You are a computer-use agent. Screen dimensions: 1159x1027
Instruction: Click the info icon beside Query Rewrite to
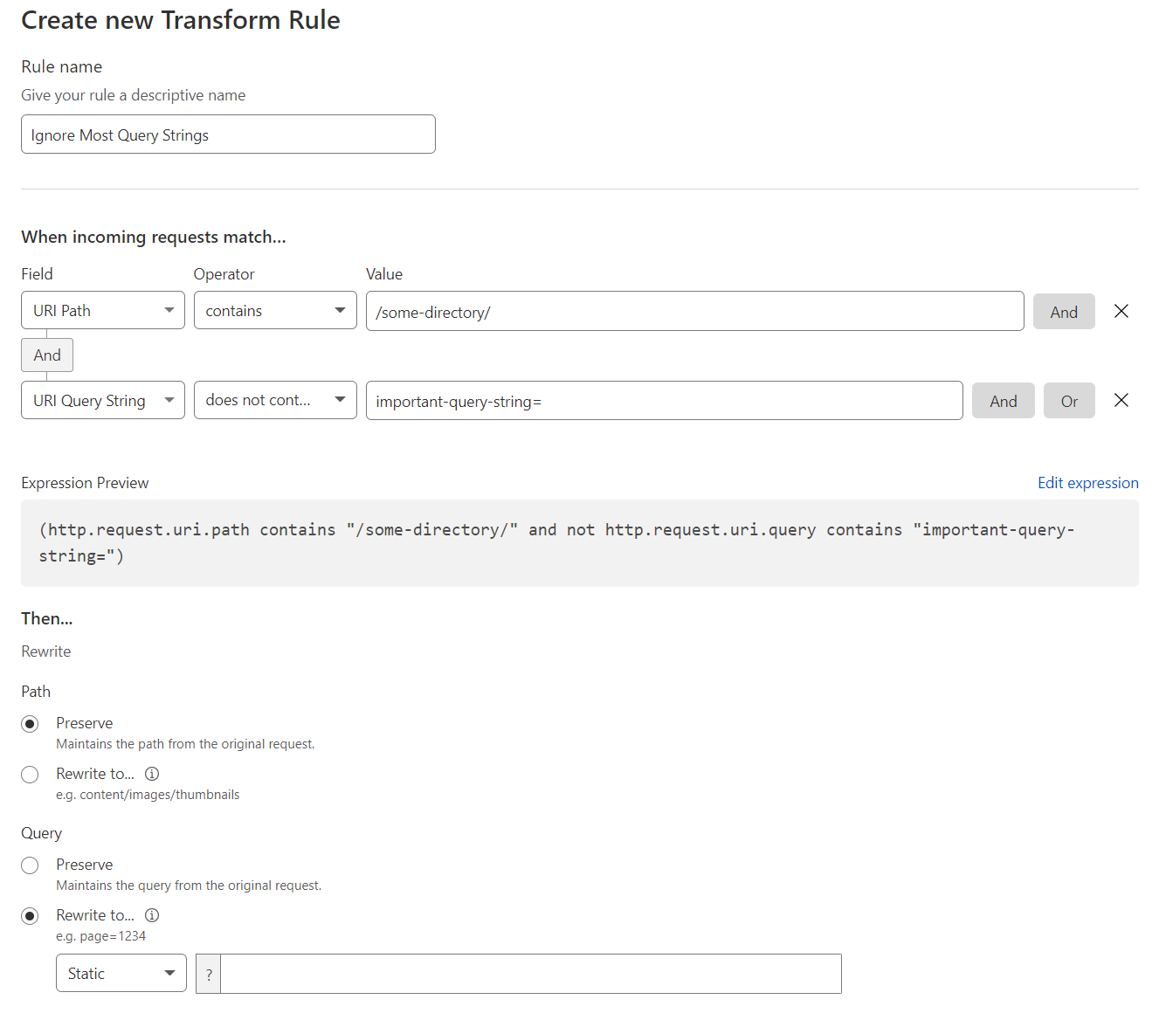click(152, 915)
